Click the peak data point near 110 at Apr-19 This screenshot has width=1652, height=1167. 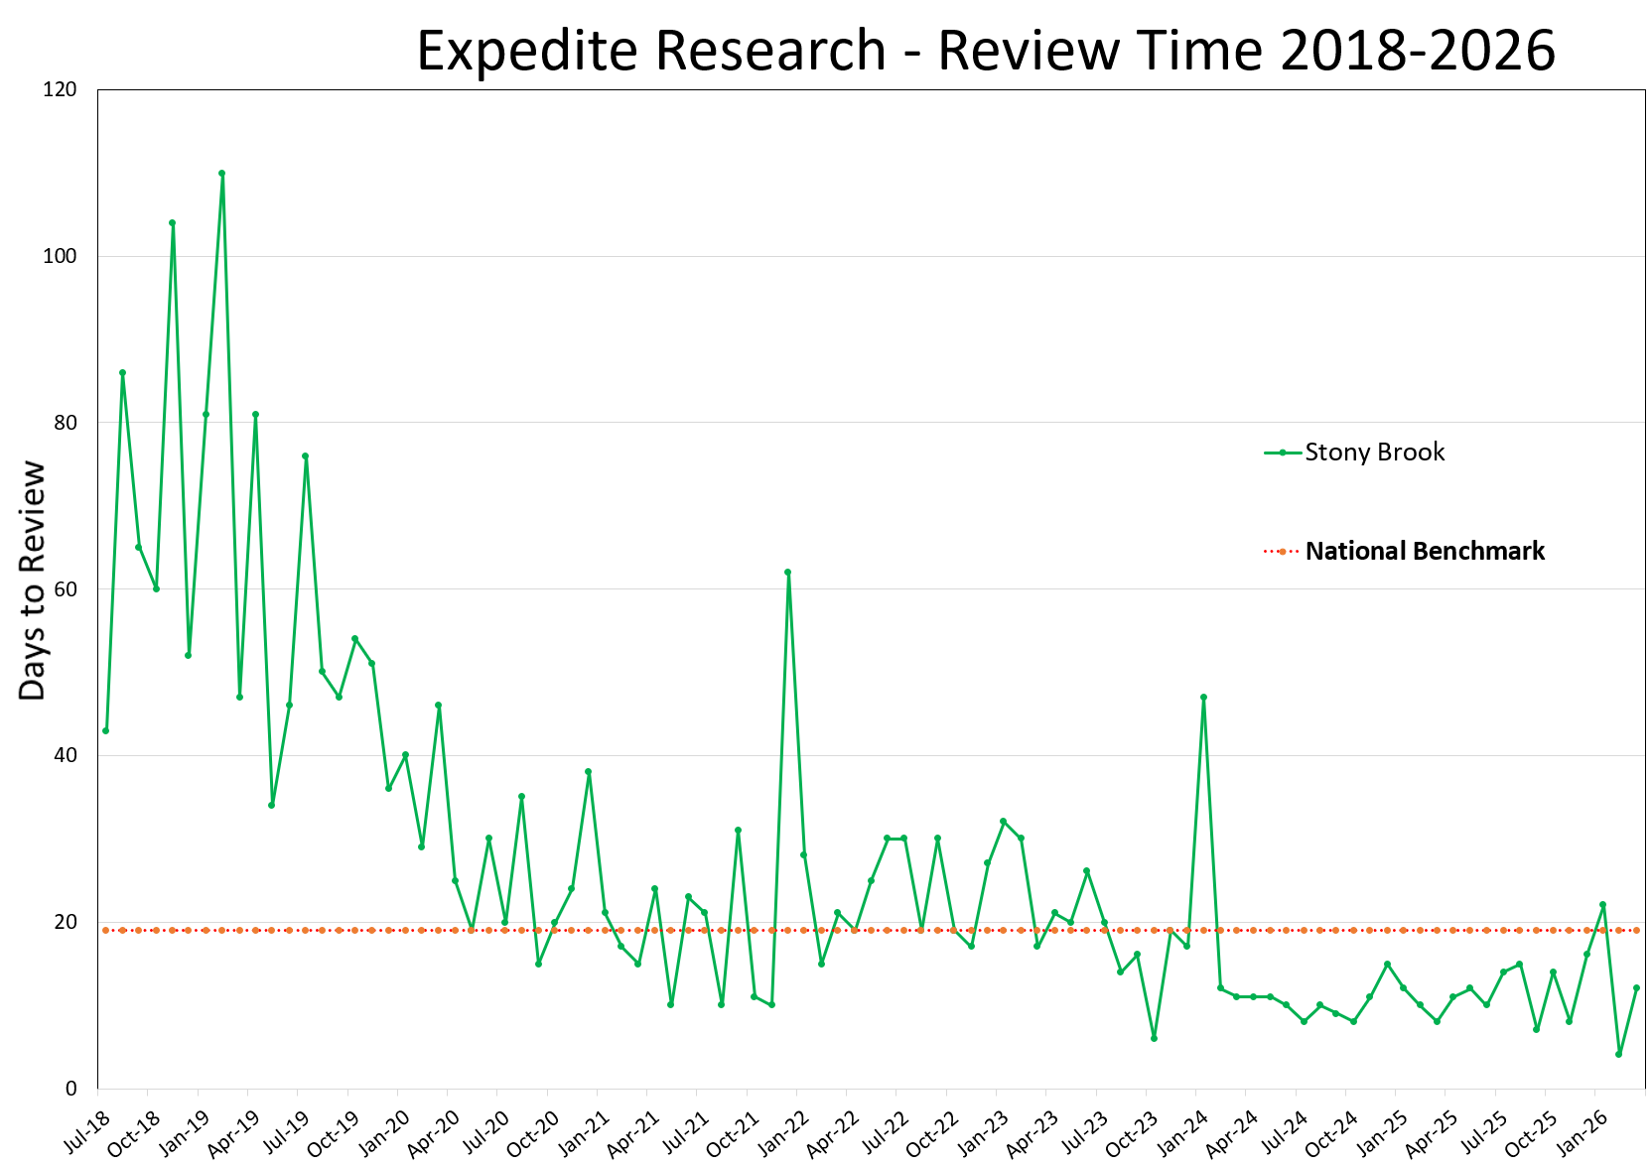pos(222,173)
